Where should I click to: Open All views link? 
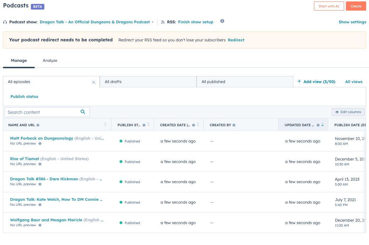pos(354,82)
